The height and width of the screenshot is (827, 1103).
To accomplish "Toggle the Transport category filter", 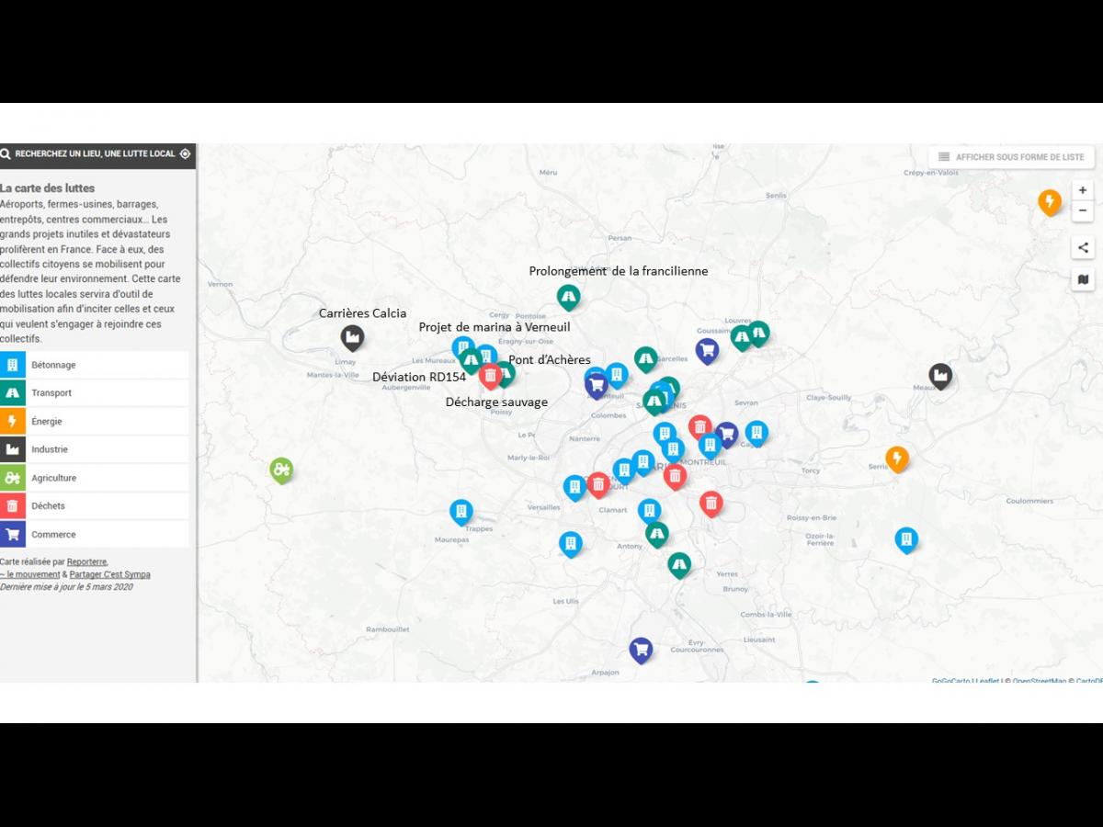I will (96, 393).
